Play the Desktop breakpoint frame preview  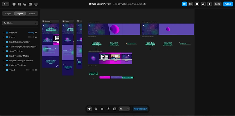(43, 21)
